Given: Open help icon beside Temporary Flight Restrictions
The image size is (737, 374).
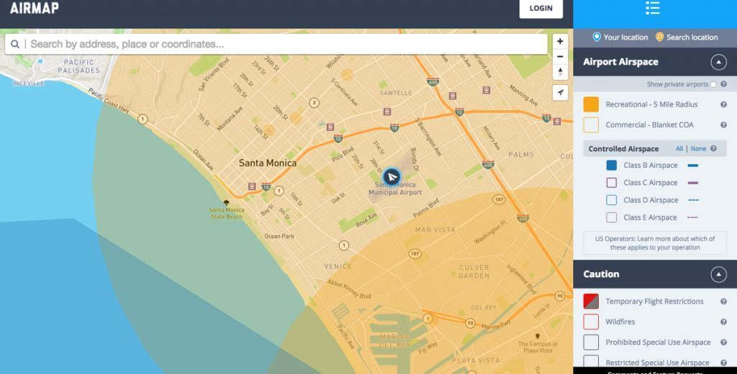Looking at the screenshot, I should 723,301.
